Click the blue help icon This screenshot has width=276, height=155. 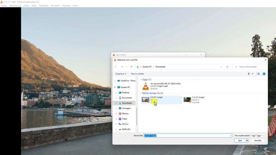click(264, 74)
